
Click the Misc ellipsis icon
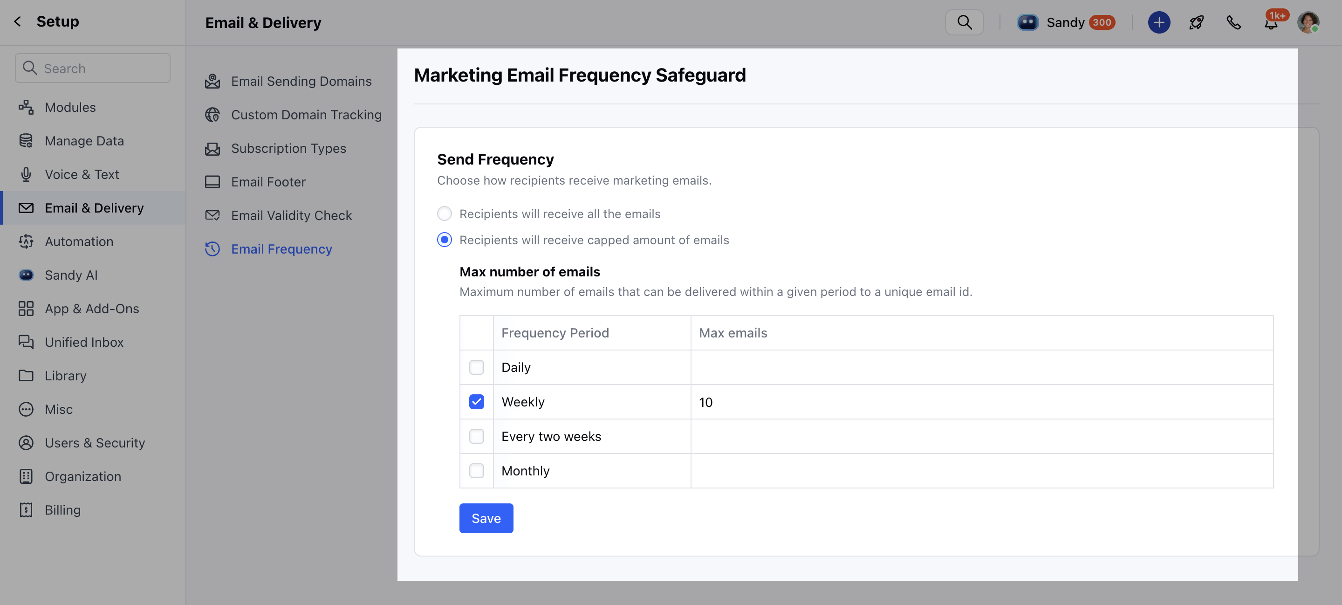26,409
